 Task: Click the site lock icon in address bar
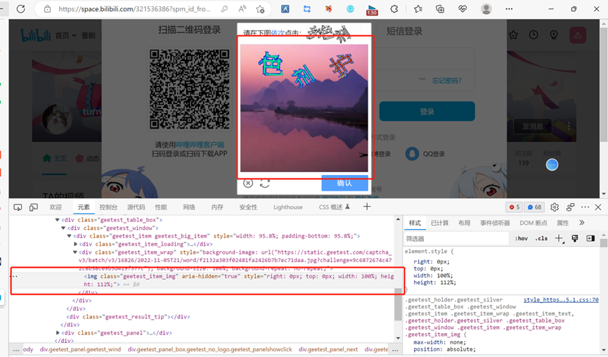point(47,8)
